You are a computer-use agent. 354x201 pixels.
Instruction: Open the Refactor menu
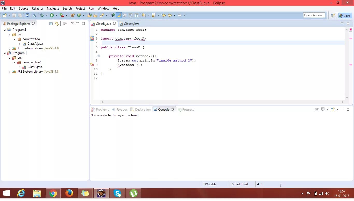point(38,9)
